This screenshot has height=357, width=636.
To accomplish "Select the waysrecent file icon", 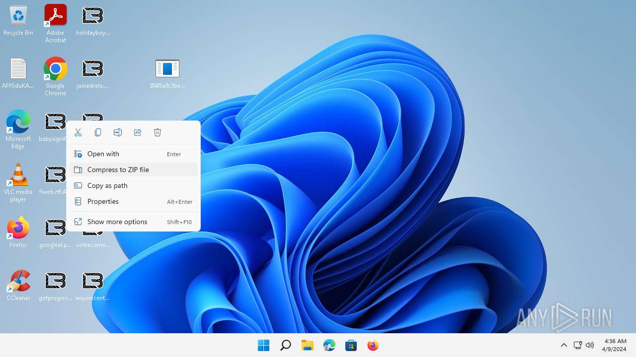I will [93, 286].
